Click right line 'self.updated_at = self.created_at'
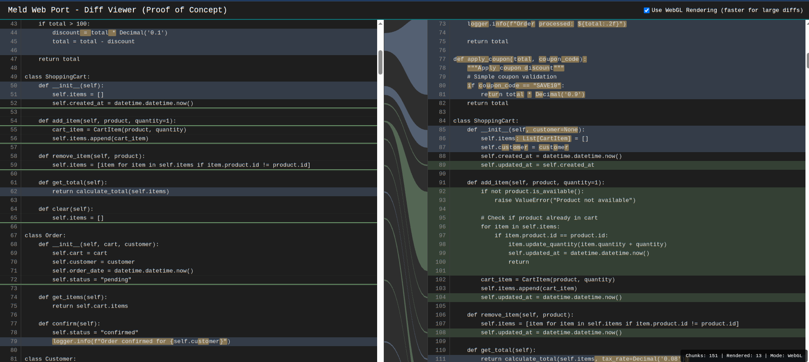Screen dimensions: 809x362 coord(537,165)
